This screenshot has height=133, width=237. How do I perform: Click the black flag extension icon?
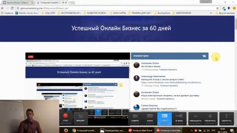[x=229, y=8]
